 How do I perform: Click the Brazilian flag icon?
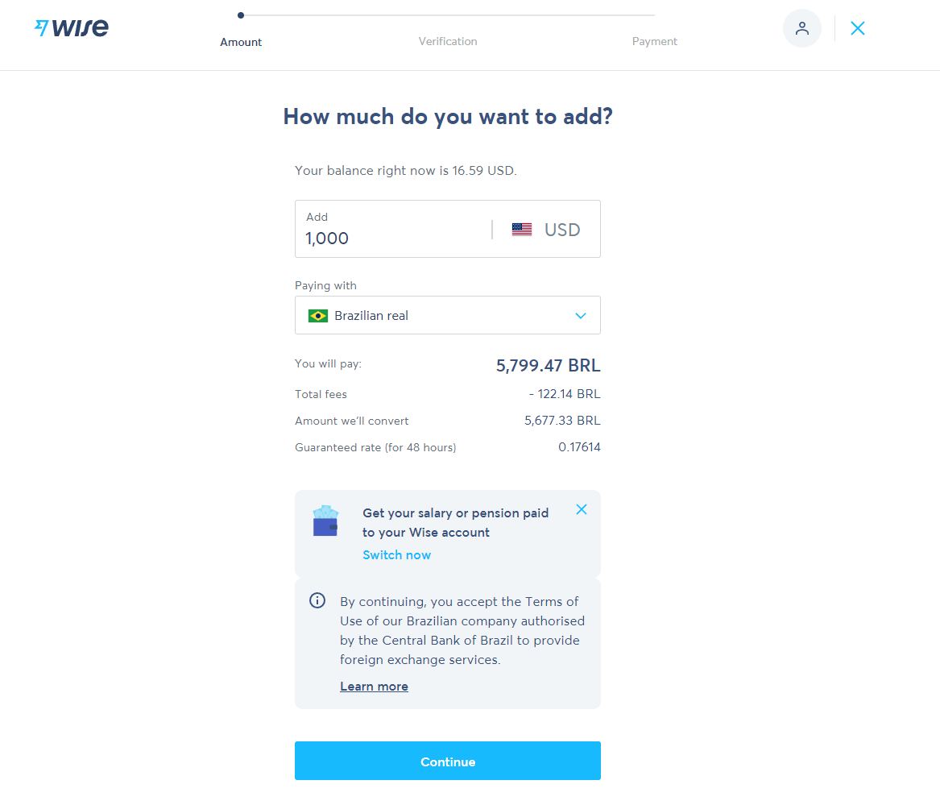(x=317, y=316)
